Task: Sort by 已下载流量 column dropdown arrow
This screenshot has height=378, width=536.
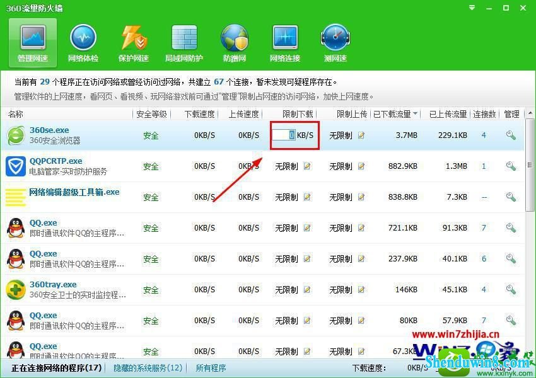Action: 416,113
